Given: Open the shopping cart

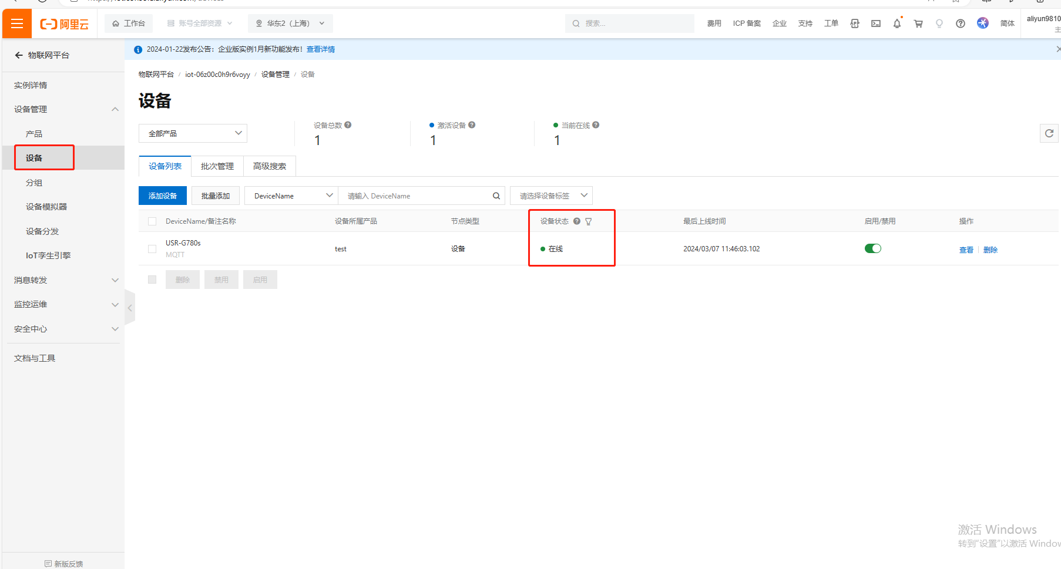Looking at the screenshot, I should [918, 23].
